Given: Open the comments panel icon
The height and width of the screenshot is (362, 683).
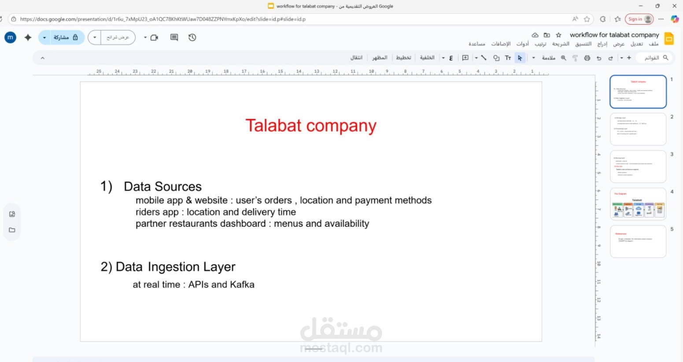Looking at the screenshot, I should [x=174, y=37].
